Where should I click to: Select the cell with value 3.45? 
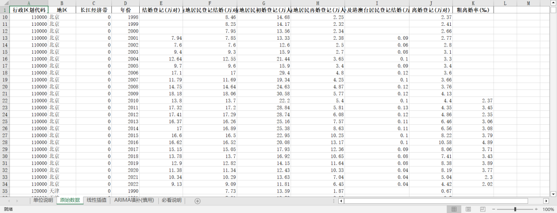click(x=473, y=108)
